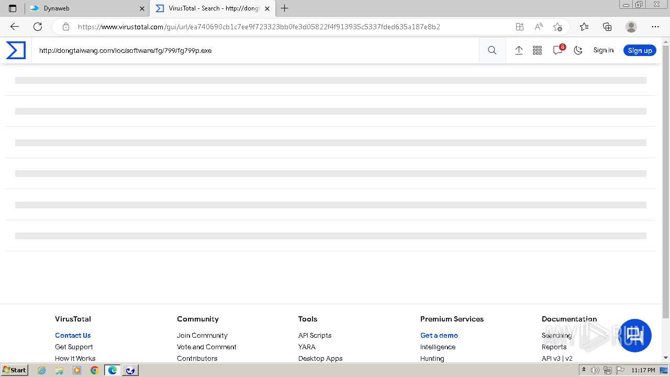
Task: Open the Contributors link
Action: pyautogui.click(x=197, y=358)
